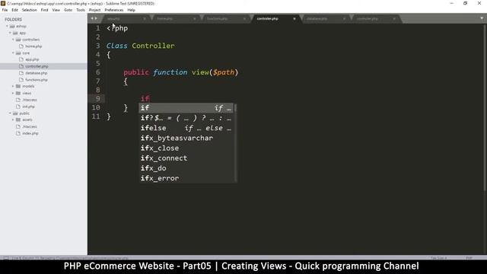Choose the 'if?' ternary autocomplete suggestion
Screen dimensions: 487x274
point(186,118)
